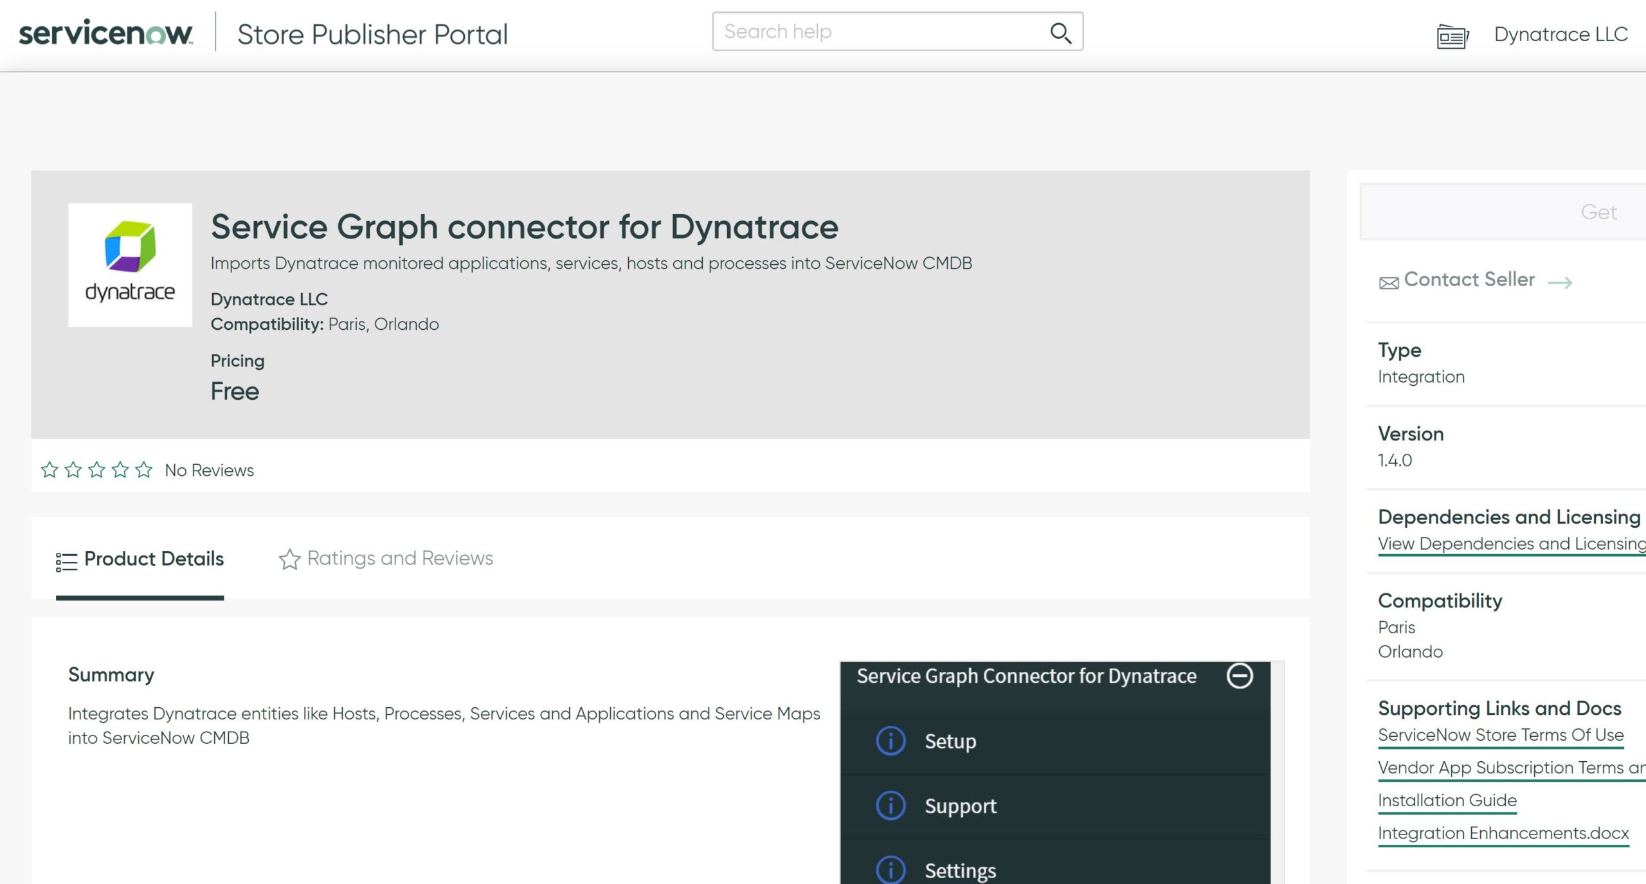The image size is (1646, 884).
Task: Click the Product Details list icon
Action: (x=66, y=561)
